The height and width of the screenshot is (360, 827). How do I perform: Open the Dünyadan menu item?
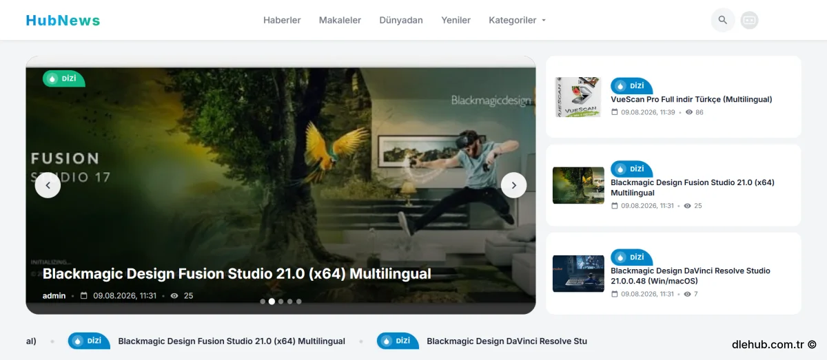tap(401, 20)
